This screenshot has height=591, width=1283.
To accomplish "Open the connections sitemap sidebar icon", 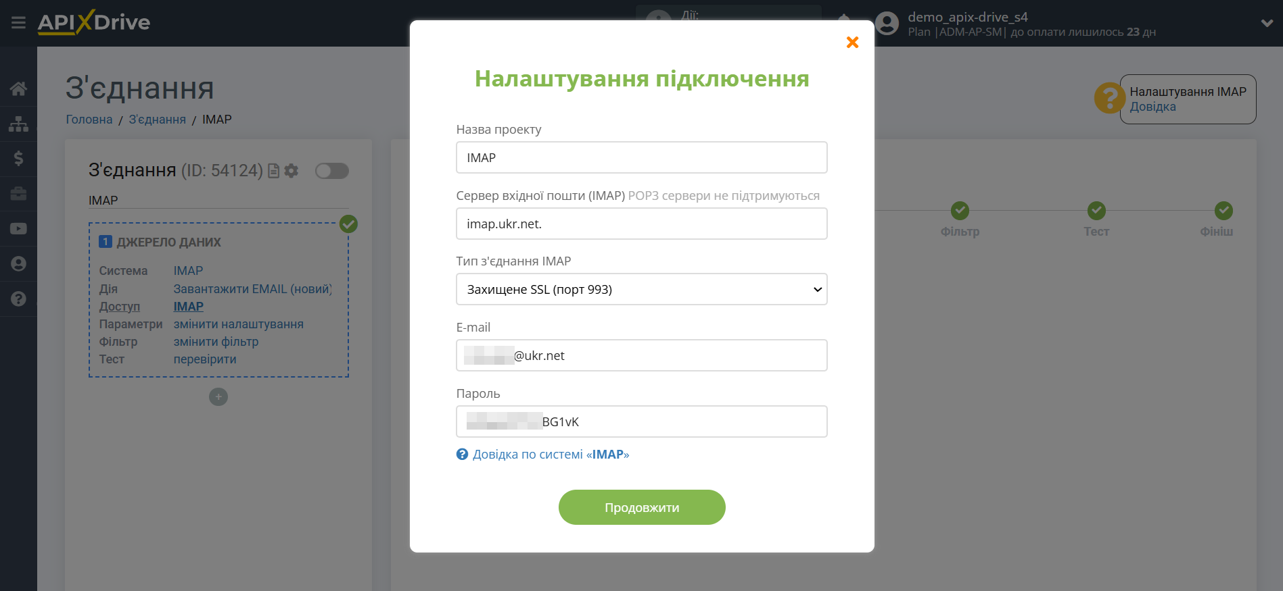I will click(18, 124).
